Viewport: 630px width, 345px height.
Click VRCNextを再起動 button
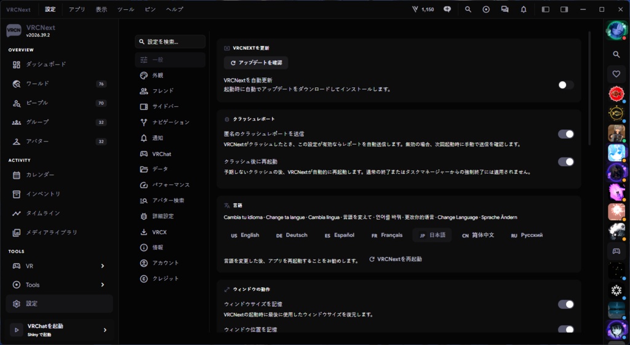point(396,260)
